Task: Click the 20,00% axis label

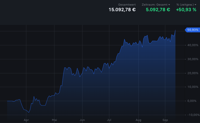Action: click(x=193, y=73)
